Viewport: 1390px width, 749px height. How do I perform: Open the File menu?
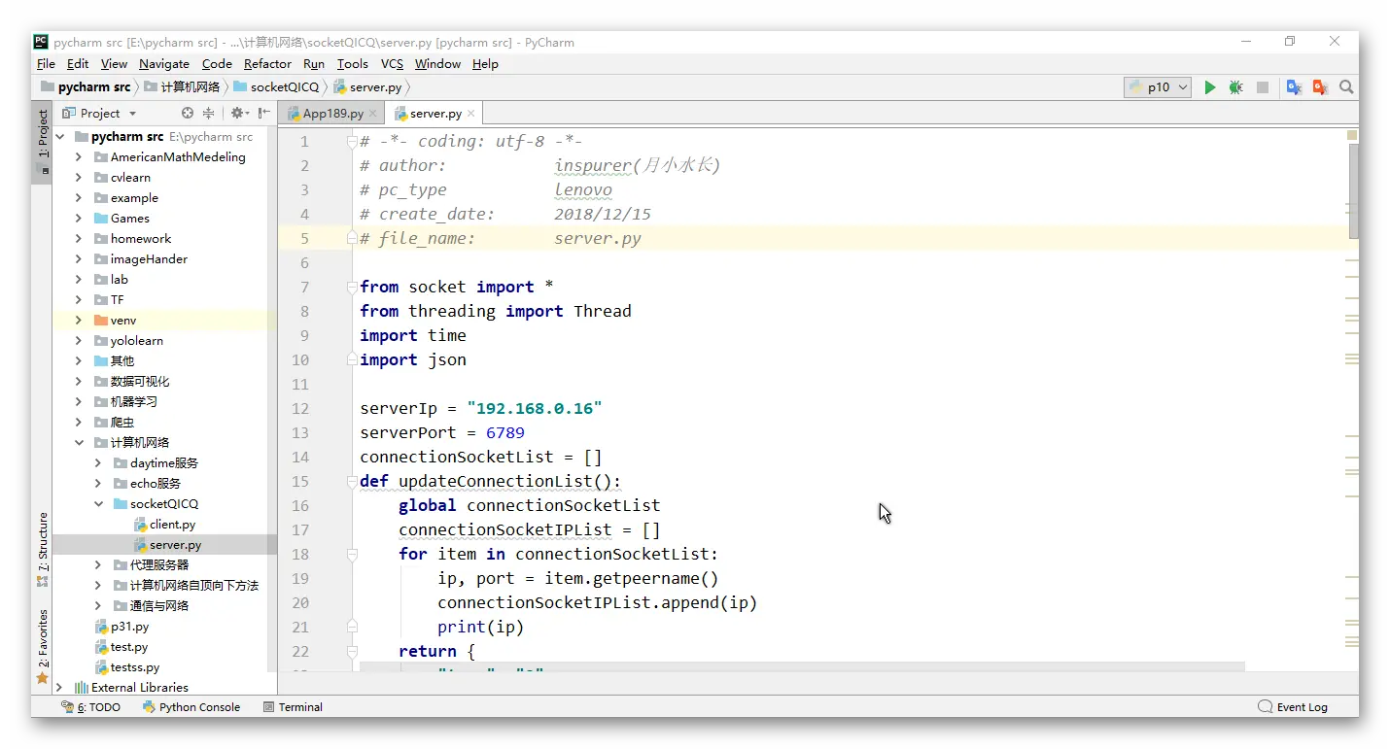[x=46, y=64]
